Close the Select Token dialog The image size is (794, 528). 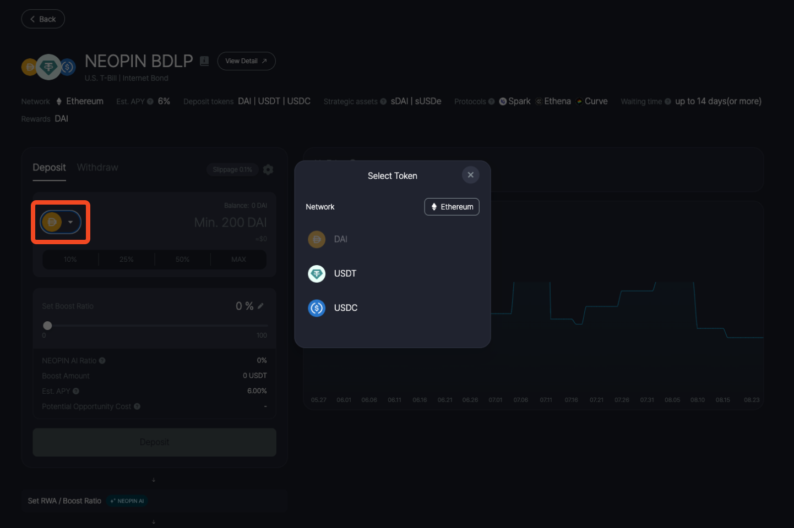tap(470, 175)
